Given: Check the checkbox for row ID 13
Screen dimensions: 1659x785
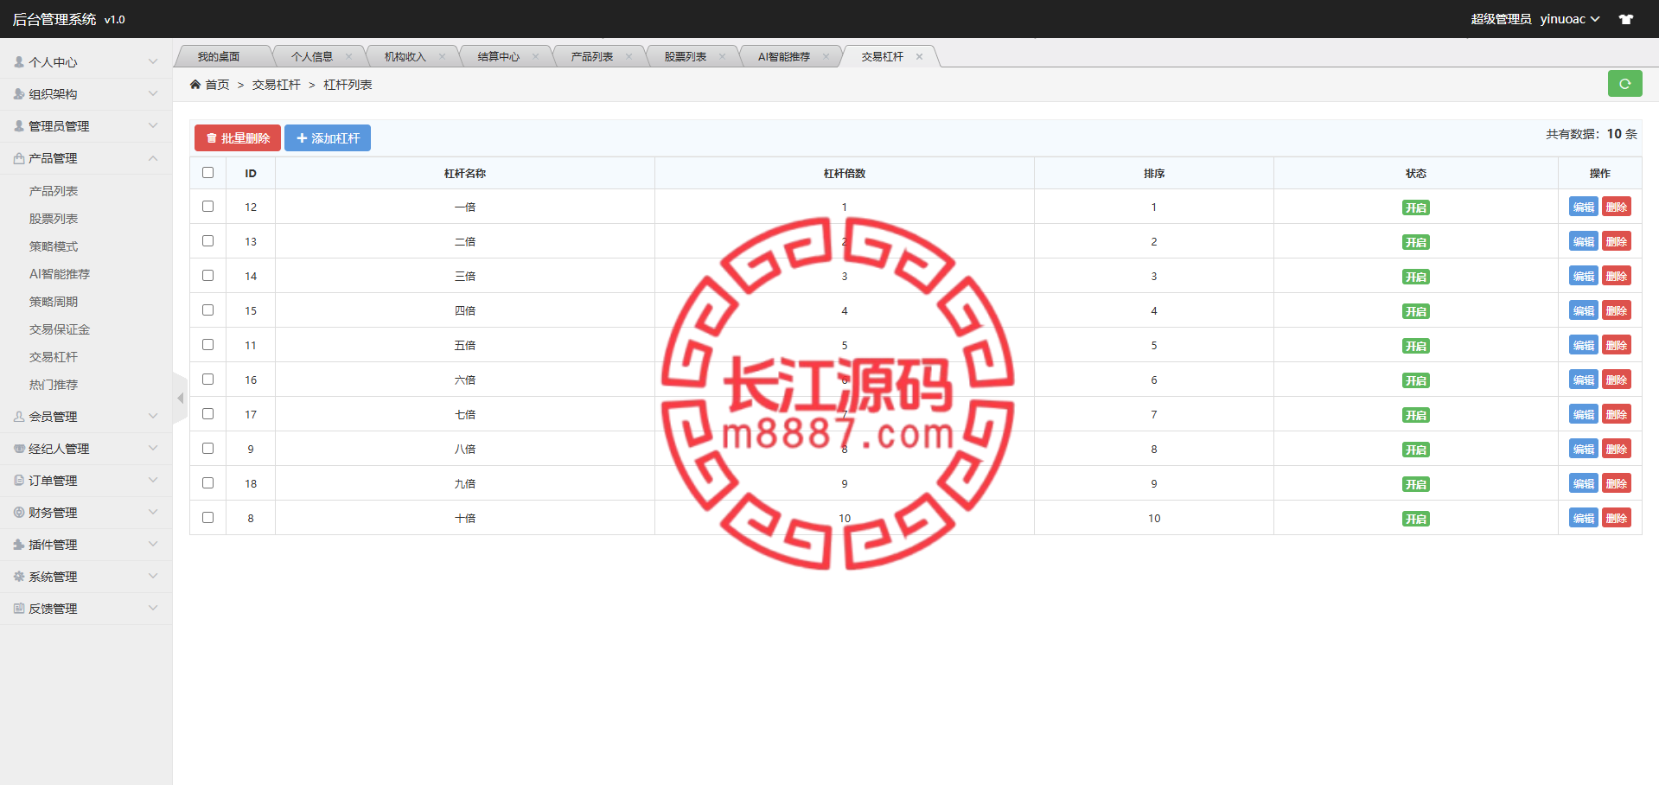Looking at the screenshot, I should [x=207, y=240].
